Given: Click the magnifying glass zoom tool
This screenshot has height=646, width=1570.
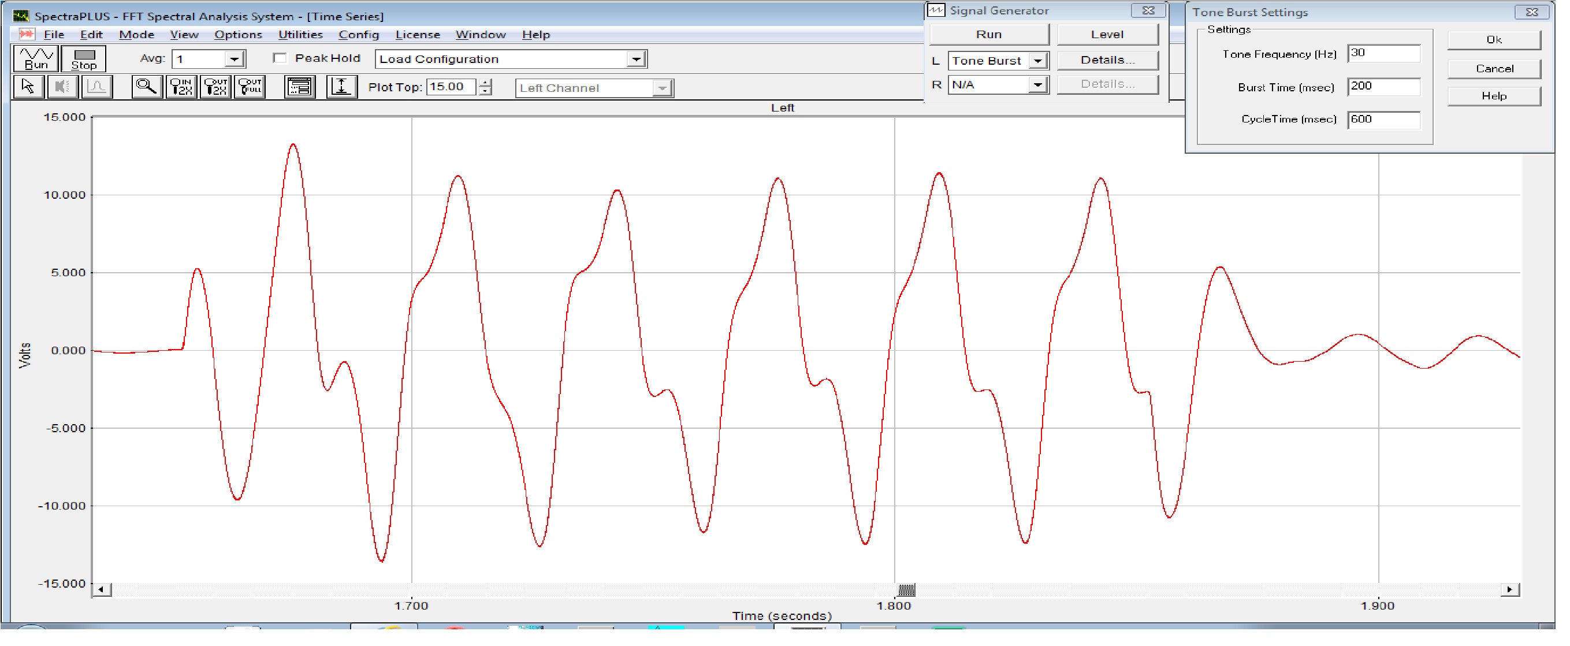Looking at the screenshot, I should click(x=146, y=88).
